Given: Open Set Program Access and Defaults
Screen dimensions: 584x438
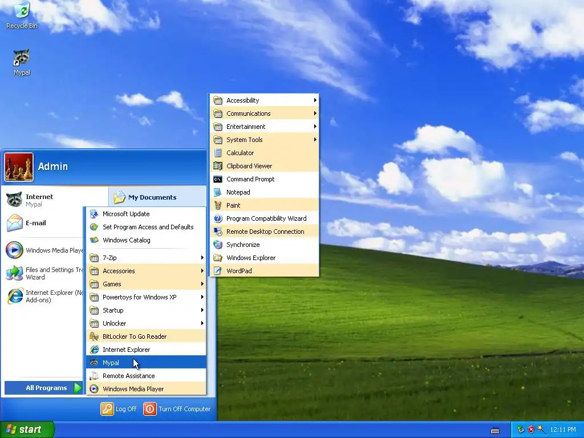Looking at the screenshot, I should click(x=146, y=227).
